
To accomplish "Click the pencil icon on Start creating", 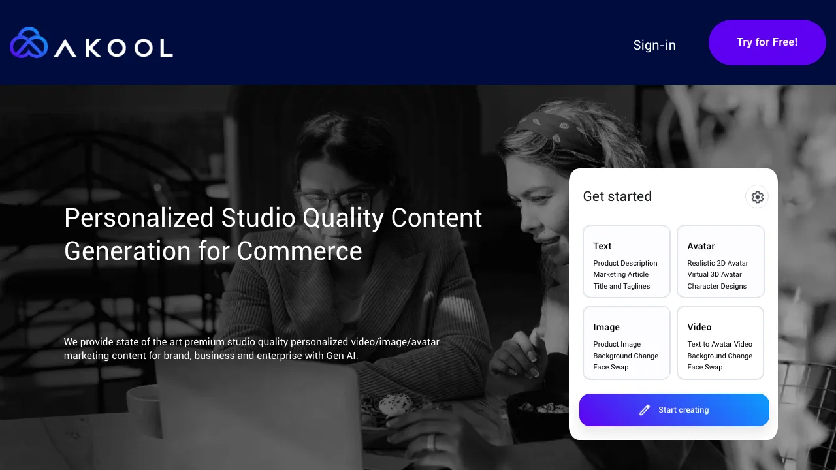I will pyautogui.click(x=645, y=410).
